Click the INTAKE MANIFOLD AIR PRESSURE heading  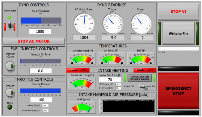coord(114,95)
